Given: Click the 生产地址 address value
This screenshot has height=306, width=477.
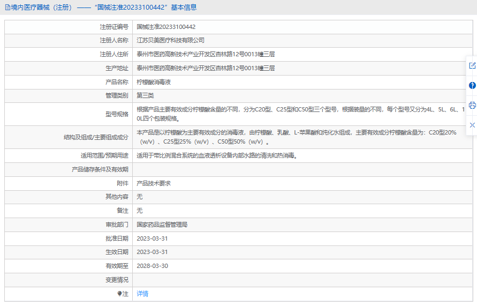Looking at the screenshot, I should coord(206,68).
